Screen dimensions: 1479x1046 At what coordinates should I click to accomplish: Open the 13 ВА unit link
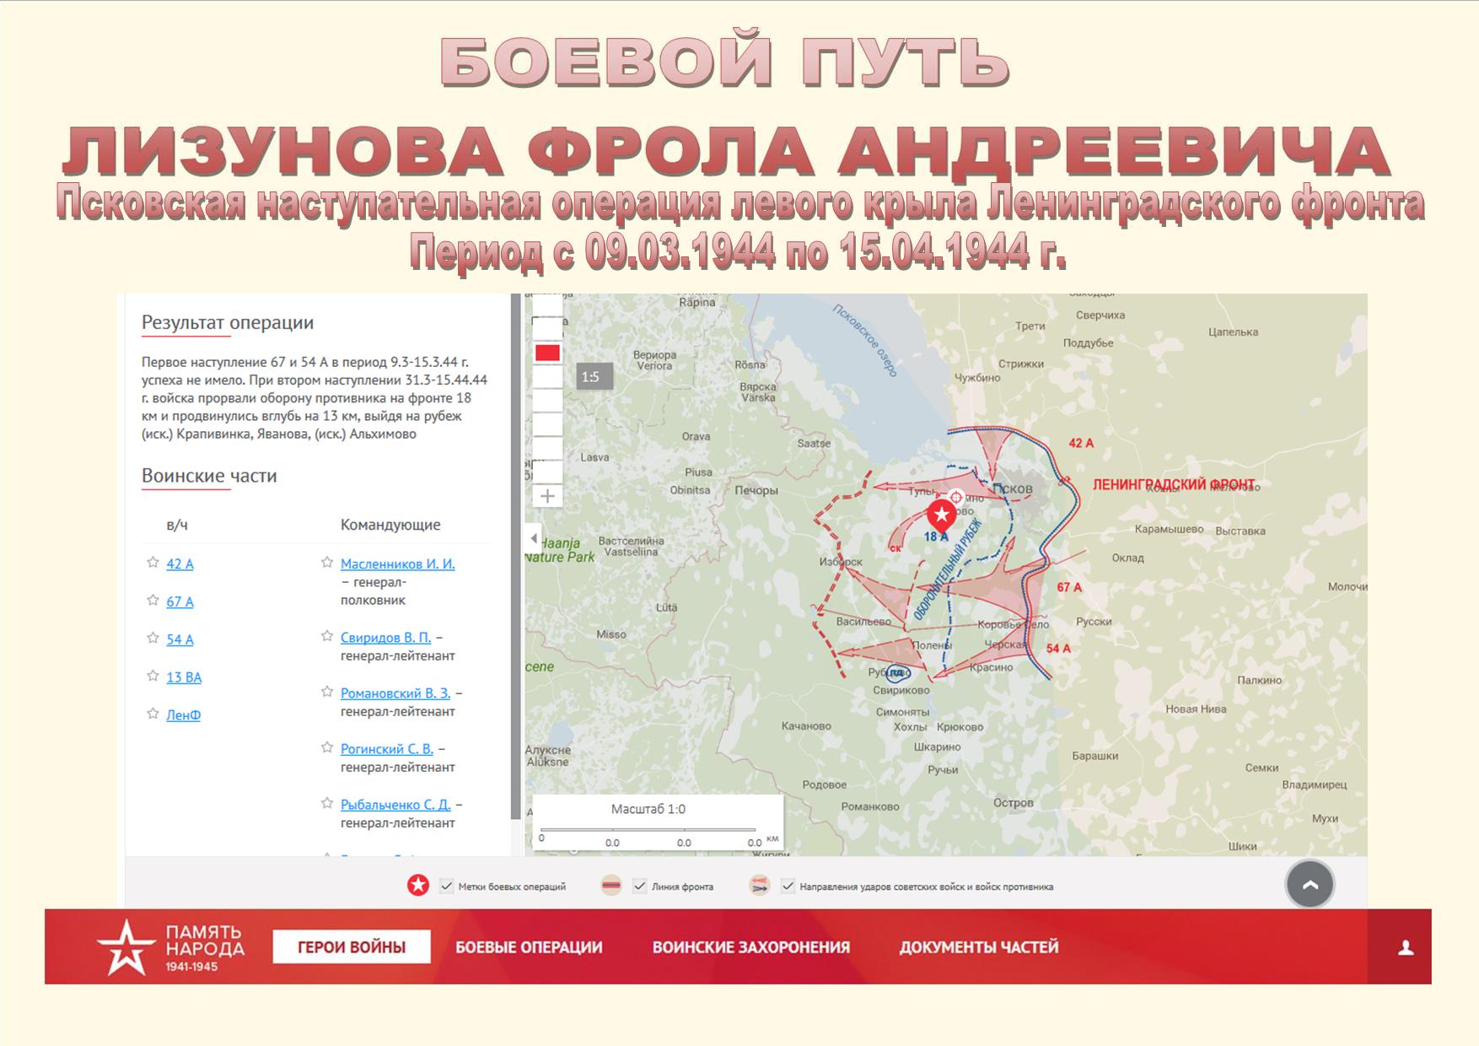tap(184, 677)
